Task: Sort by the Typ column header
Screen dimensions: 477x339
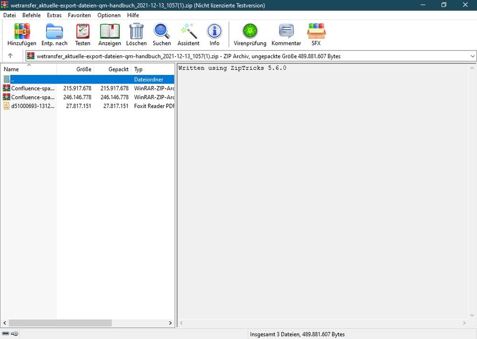Action: tap(153, 69)
